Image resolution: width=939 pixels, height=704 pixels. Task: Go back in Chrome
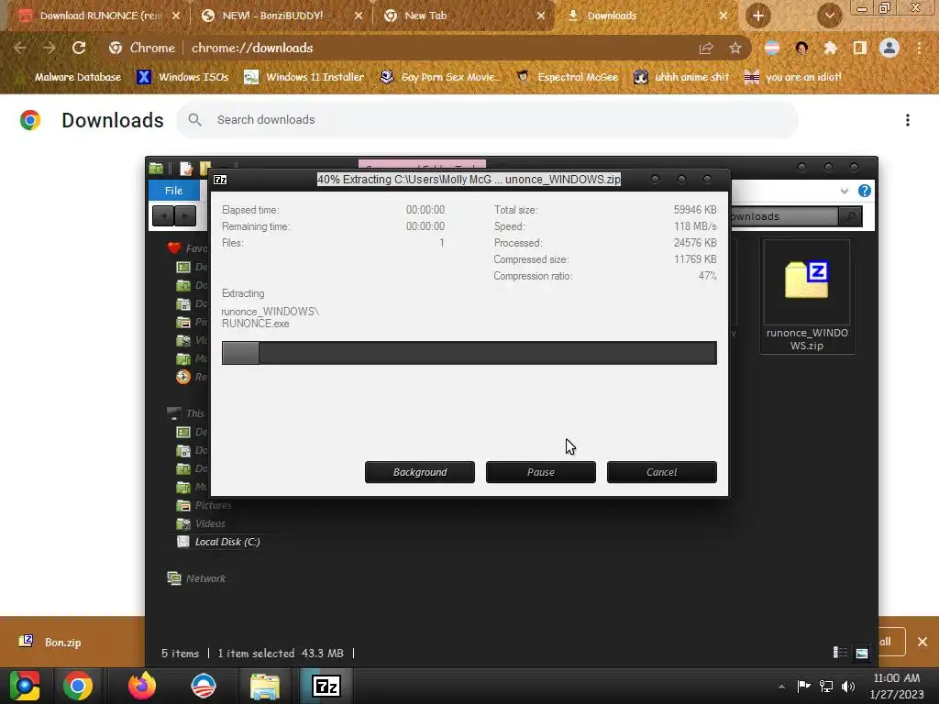point(20,48)
